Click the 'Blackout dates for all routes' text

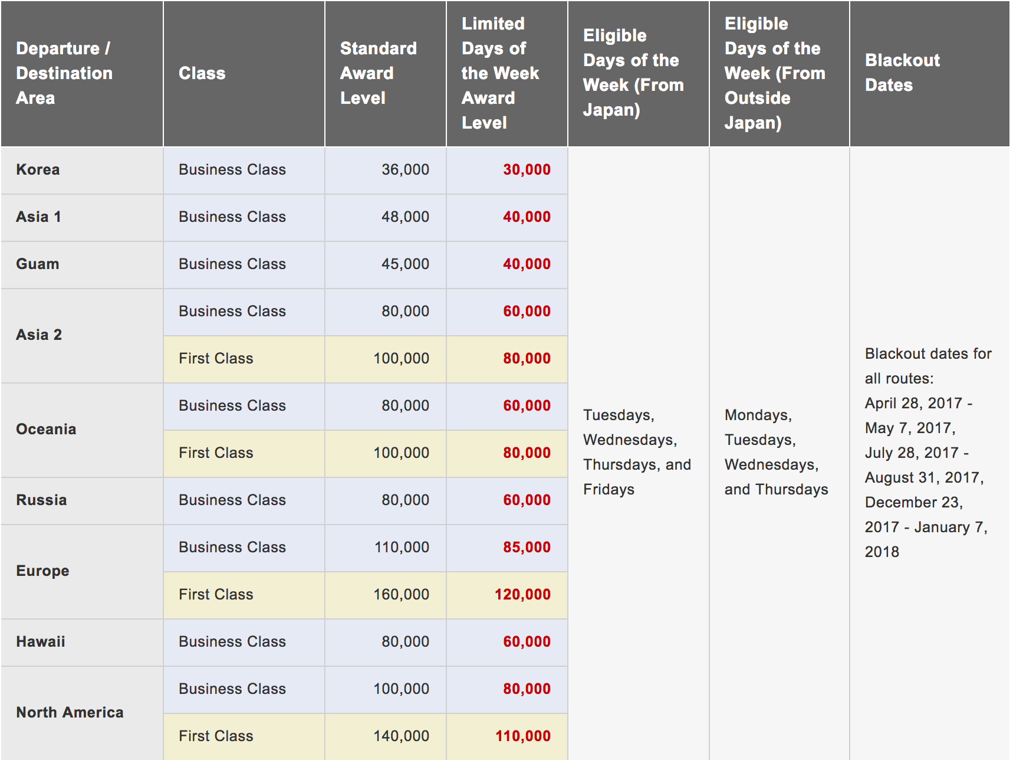(928, 366)
